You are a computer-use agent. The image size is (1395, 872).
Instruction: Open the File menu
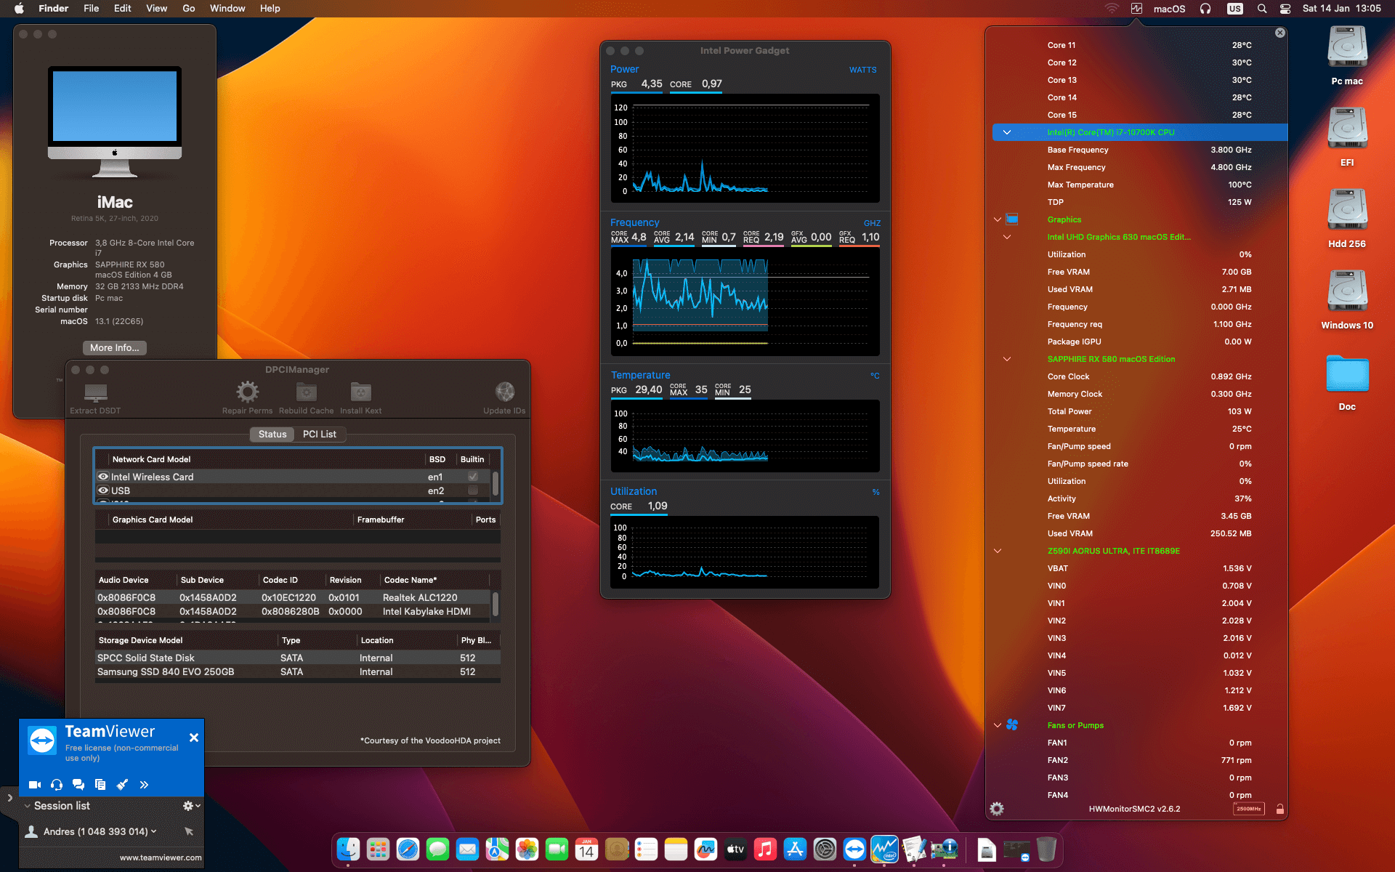[91, 9]
